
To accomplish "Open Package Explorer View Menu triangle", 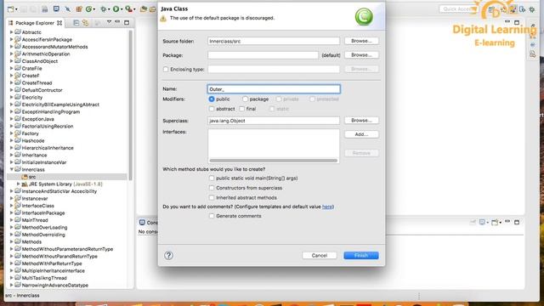I will 109,22.
